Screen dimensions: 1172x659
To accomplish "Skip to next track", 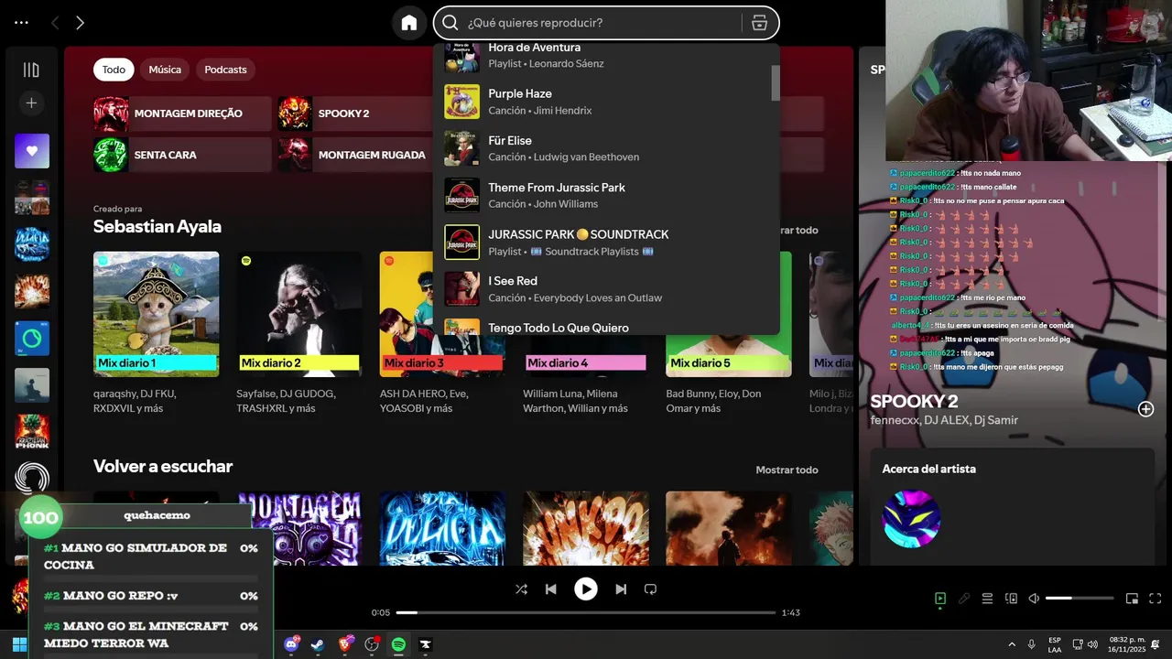I will (x=621, y=589).
